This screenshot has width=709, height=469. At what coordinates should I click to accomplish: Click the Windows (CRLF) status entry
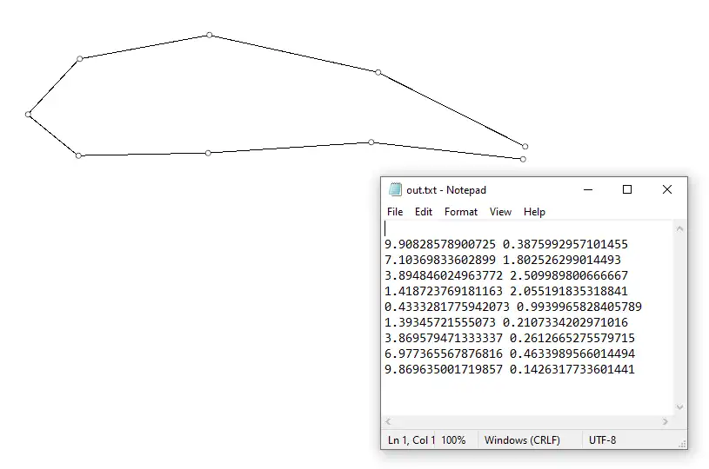(522, 440)
